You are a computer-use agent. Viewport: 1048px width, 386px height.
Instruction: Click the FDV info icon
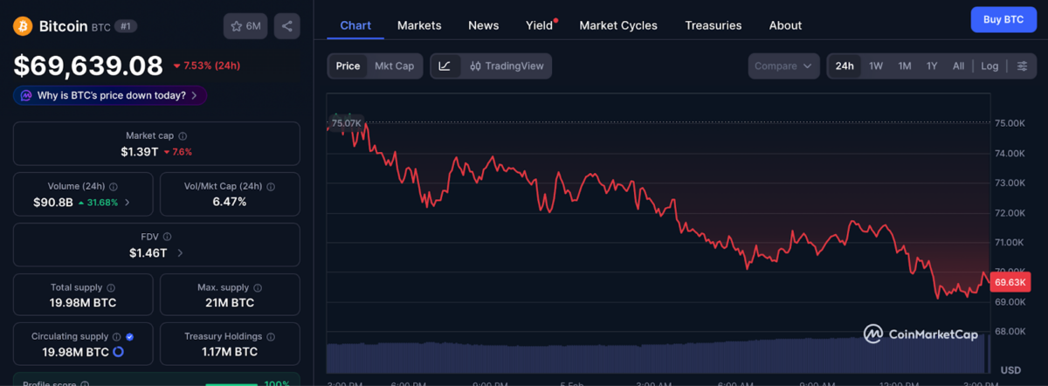[168, 237]
